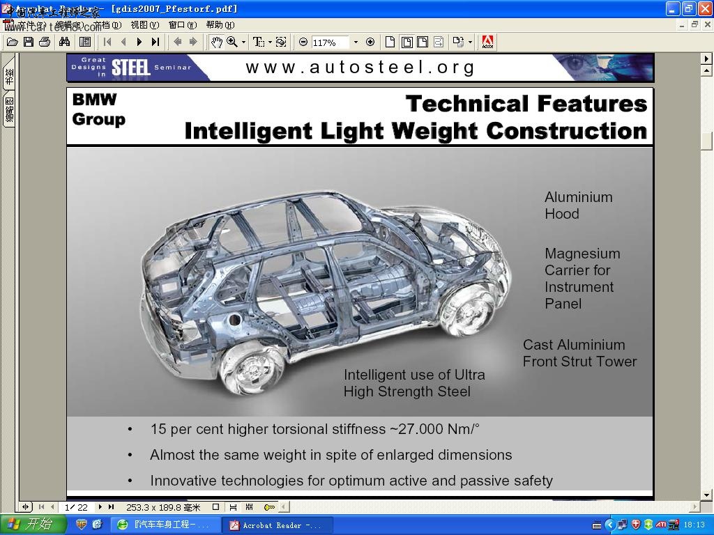Viewport: 714px width, 535px height.
Task: Go to next view green arrow
Action: point(194,42)
